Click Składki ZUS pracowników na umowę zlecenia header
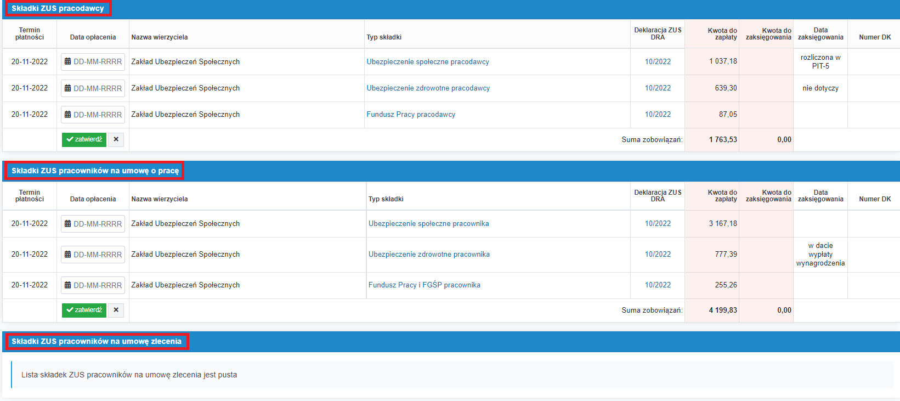 [97, 341]
